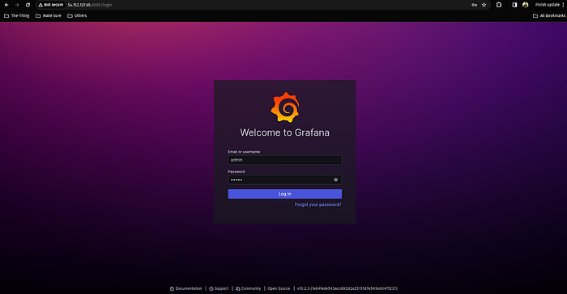Click the Grafana logo
Viewport: 567px width, 294px height.
click(x=285, y=107)
